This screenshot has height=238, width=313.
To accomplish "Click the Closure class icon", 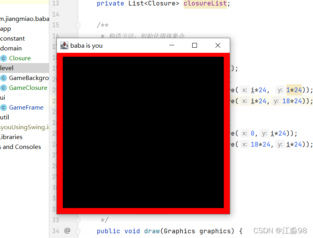I will [4, 58].
